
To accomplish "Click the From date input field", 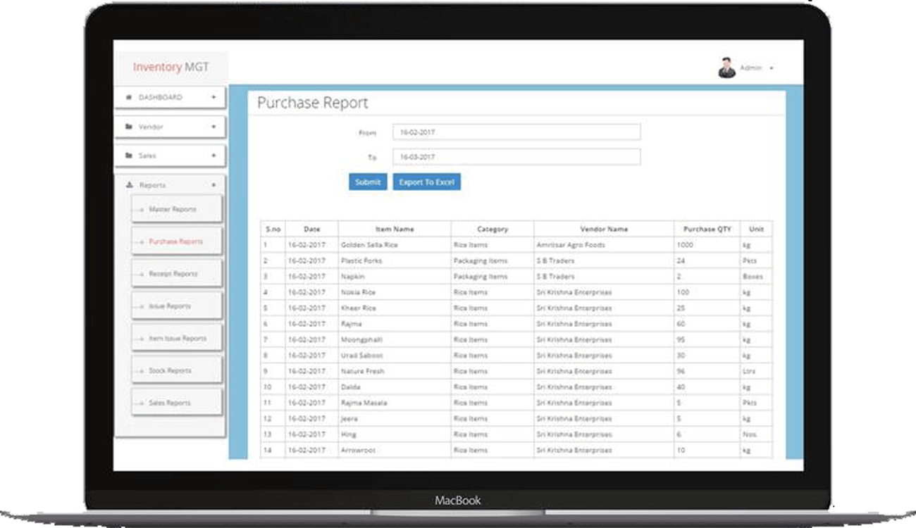I will click(516, 132).
